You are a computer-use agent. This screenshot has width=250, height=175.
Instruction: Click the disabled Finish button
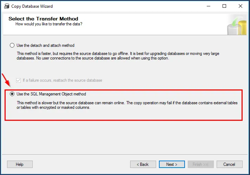(200, 164)
